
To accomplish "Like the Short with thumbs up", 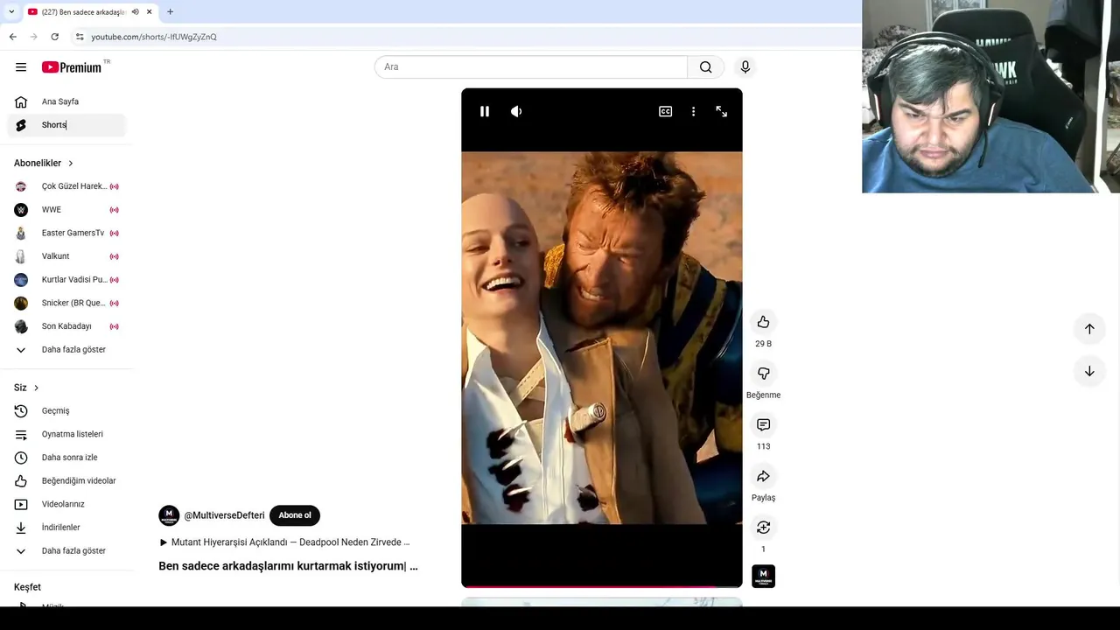I will point(763,322).
